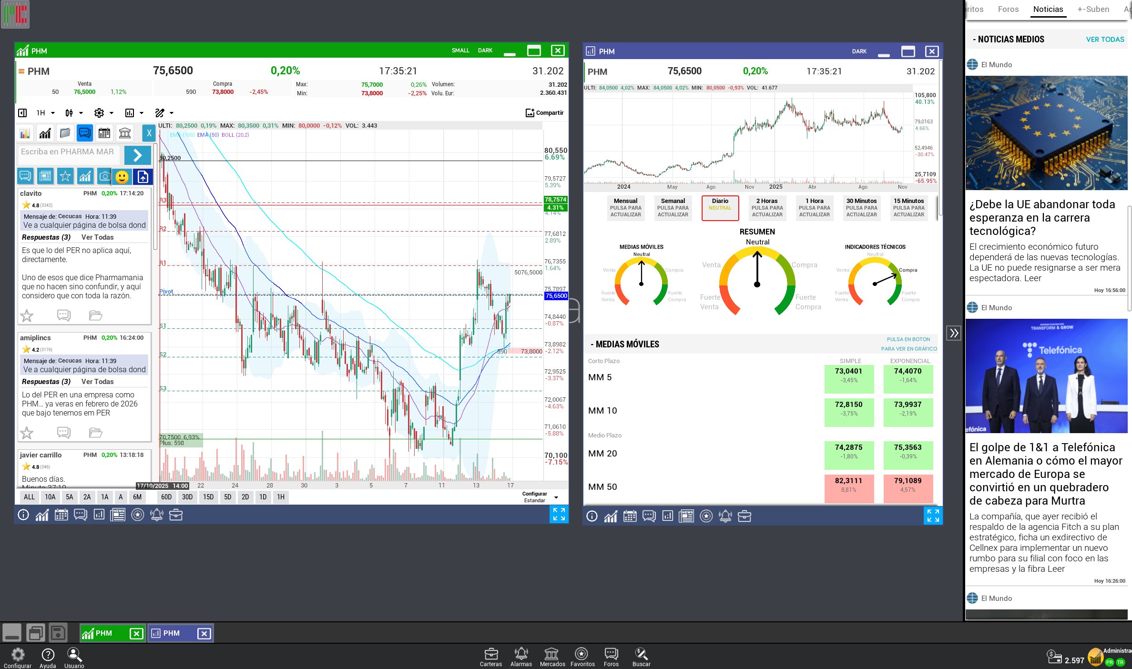Click the camera screenshot icon in forum toolbar
The image size is (1132, 669).
point(104,177)
